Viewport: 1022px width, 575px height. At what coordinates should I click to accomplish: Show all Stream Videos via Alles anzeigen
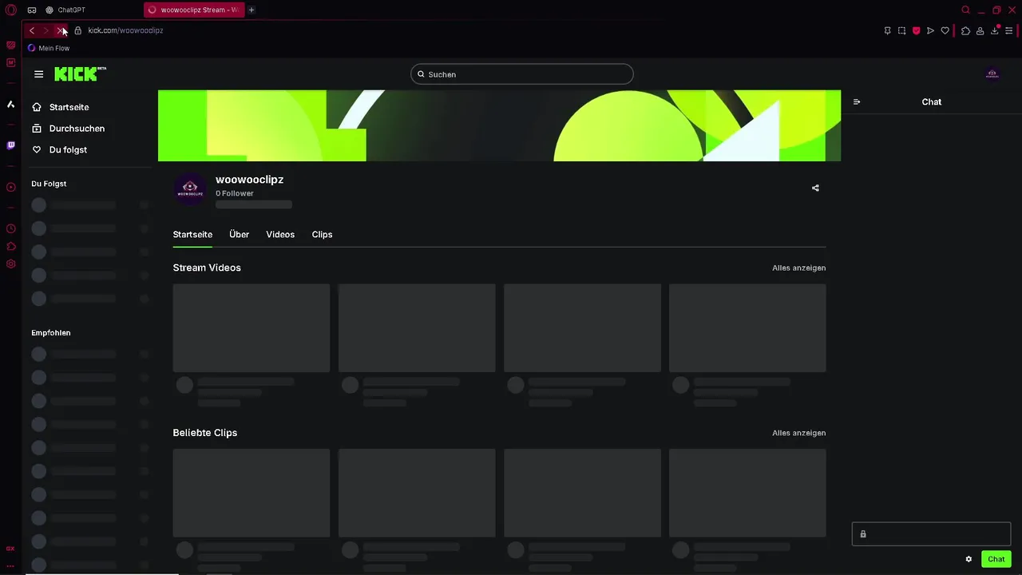pyautogui.click(x=798, y=268)
